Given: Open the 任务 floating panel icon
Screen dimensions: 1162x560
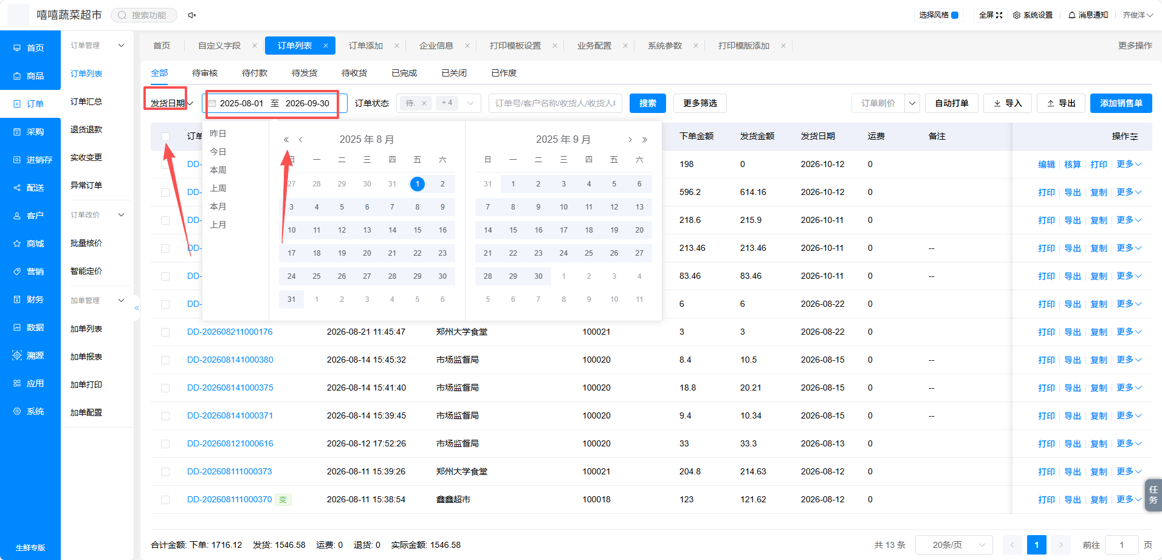Looking at the screenshot, I should 1153,494.
